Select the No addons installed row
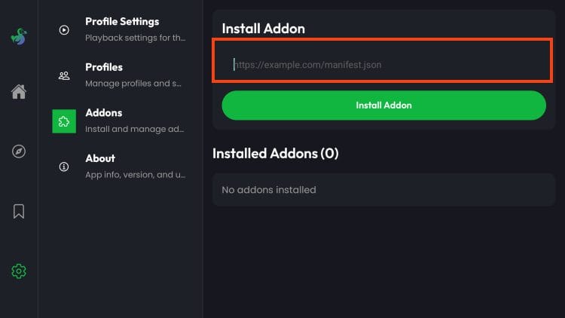 383,190
